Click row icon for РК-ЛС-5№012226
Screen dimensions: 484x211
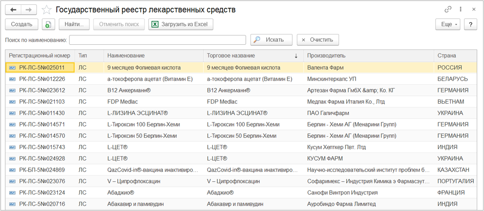click(x=12, y=79)
